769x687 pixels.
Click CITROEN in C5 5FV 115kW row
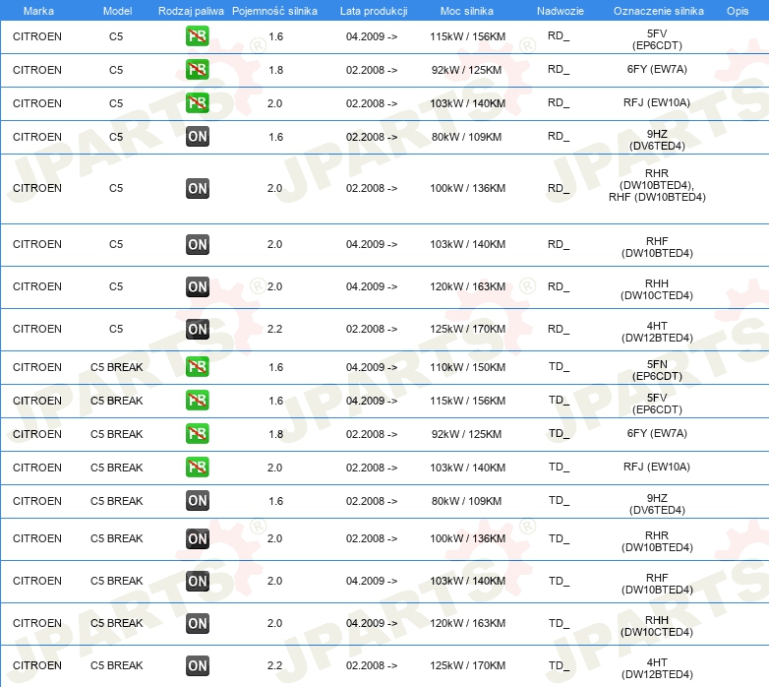(x=37, y=36)
